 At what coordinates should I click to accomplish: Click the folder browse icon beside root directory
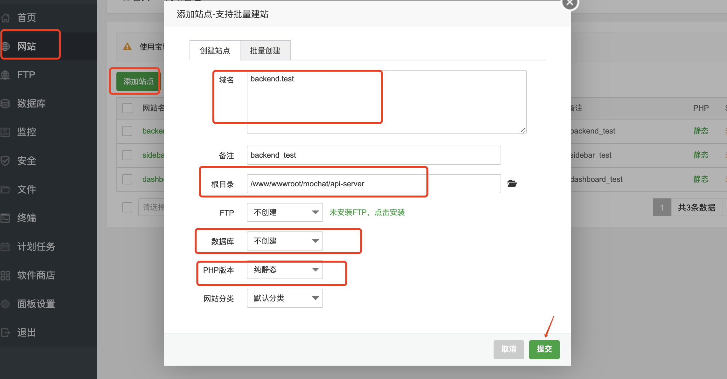click(x=512, y=183)
